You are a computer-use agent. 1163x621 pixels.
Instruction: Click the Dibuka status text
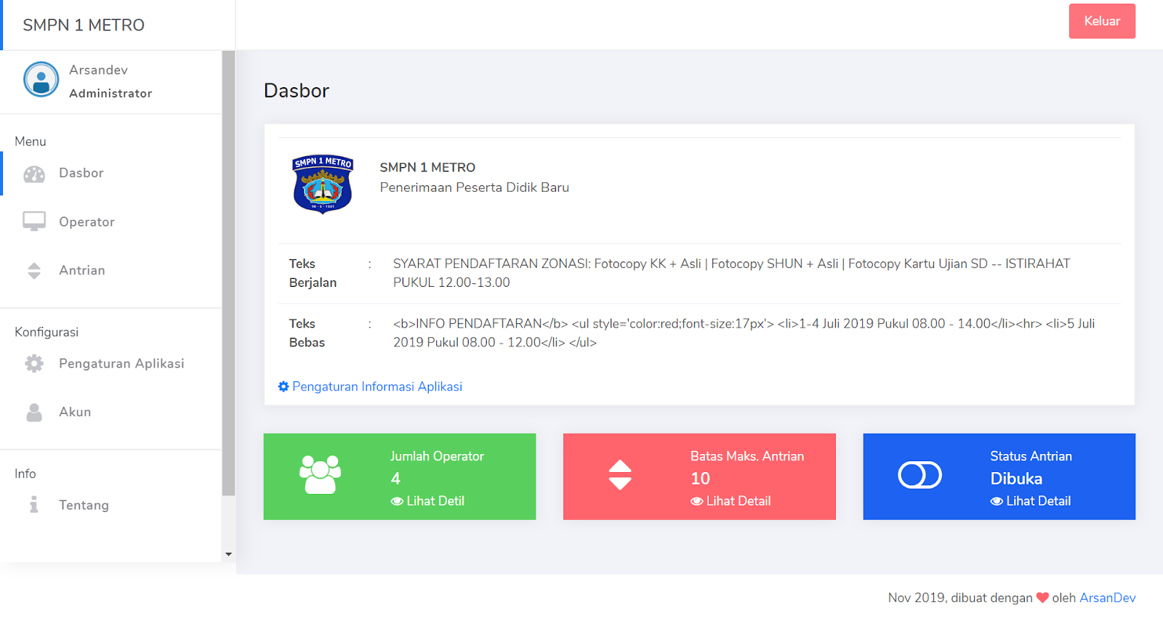[x=1016, y=479]
